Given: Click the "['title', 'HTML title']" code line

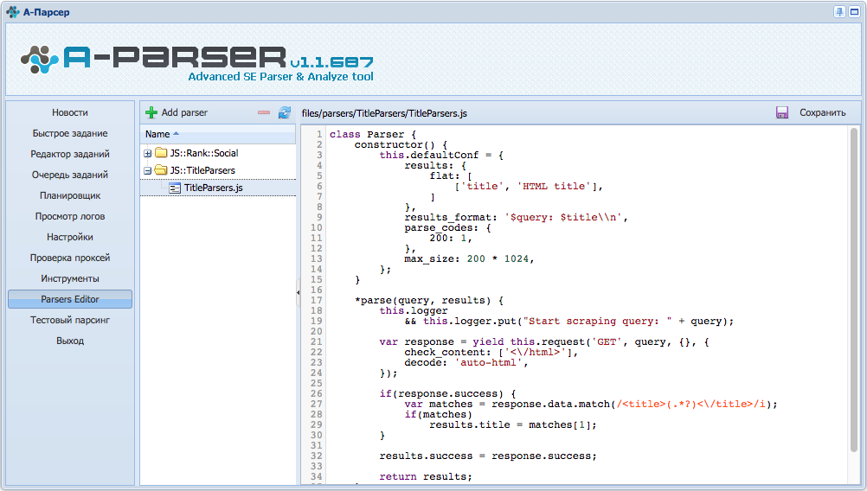Looking at the screenshot, I should tap(529, 186).
